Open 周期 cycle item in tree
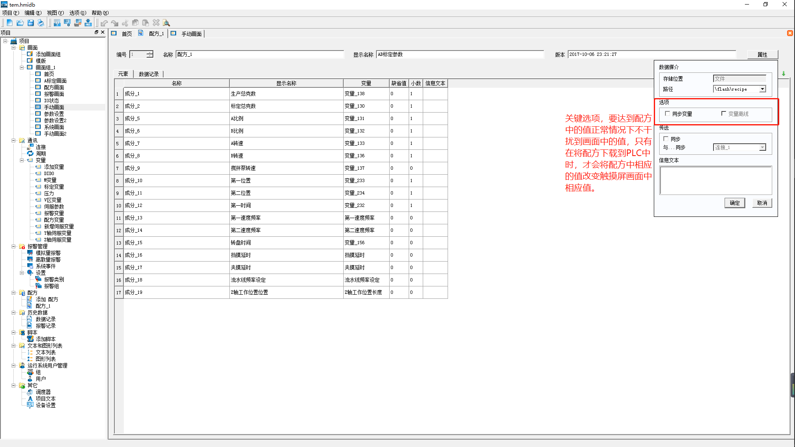The height and width of the screenshot is (447, 795). point(41,154)
